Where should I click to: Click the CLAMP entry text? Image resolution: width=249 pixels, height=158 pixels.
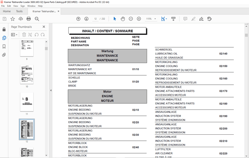coord(73,82)
